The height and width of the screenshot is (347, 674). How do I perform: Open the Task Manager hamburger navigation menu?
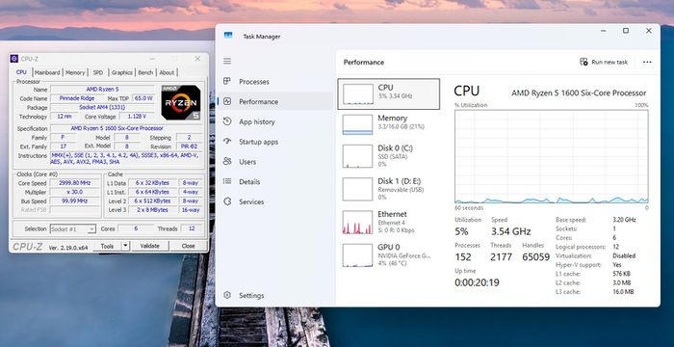(227, 61)
